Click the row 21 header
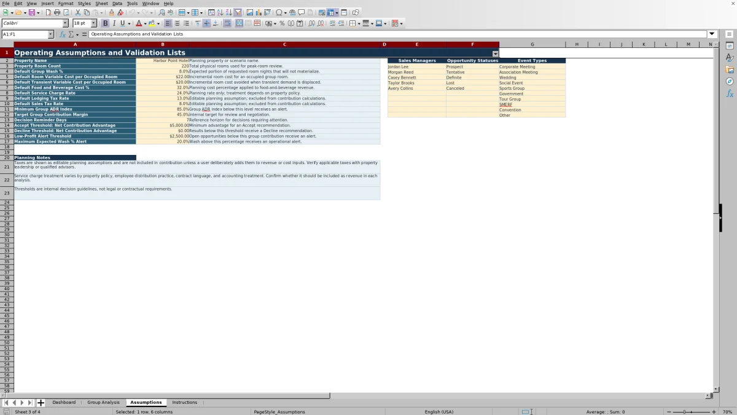 (7, 167)
